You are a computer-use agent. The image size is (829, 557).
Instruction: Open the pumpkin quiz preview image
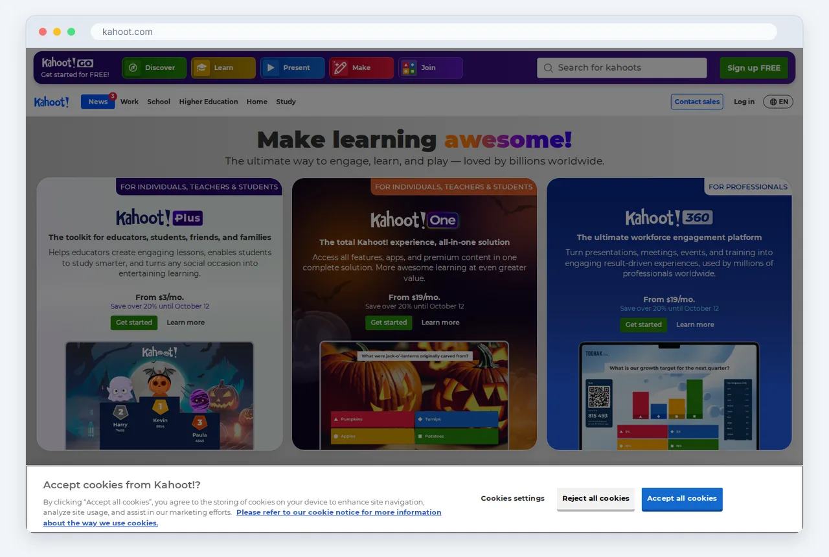414,396
